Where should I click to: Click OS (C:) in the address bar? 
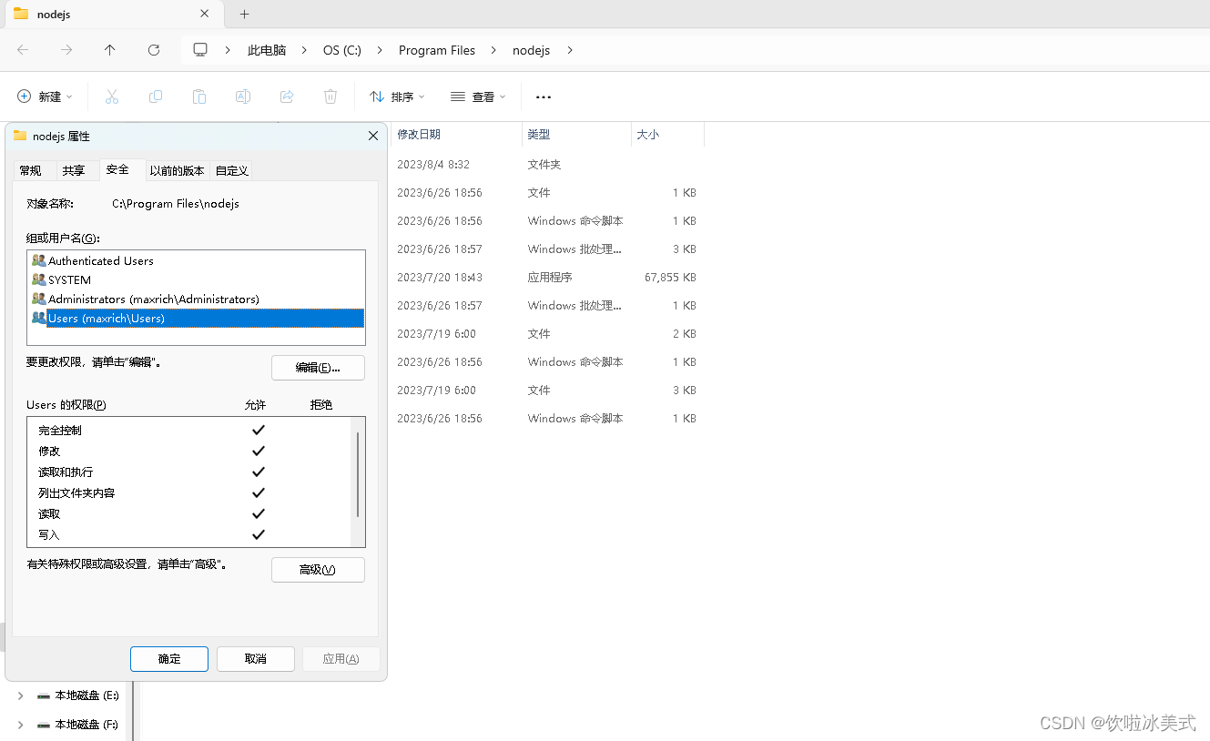pyautogui.click(x=342, y=50)
